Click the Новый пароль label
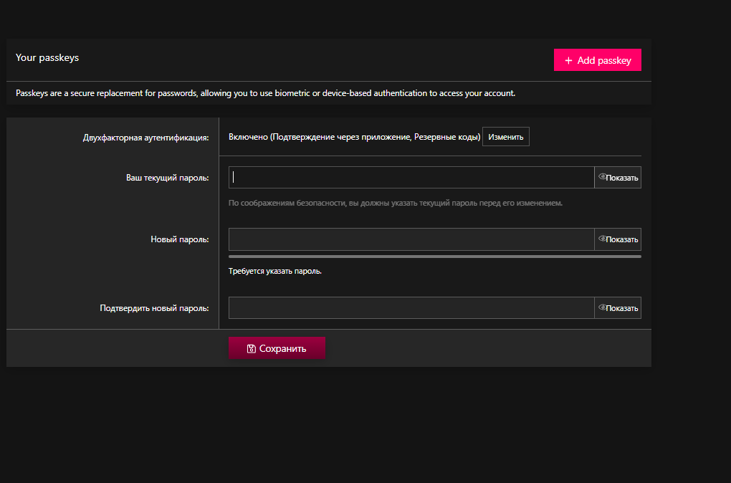Screen dimensions: 731x483 (x=179, y=239)
